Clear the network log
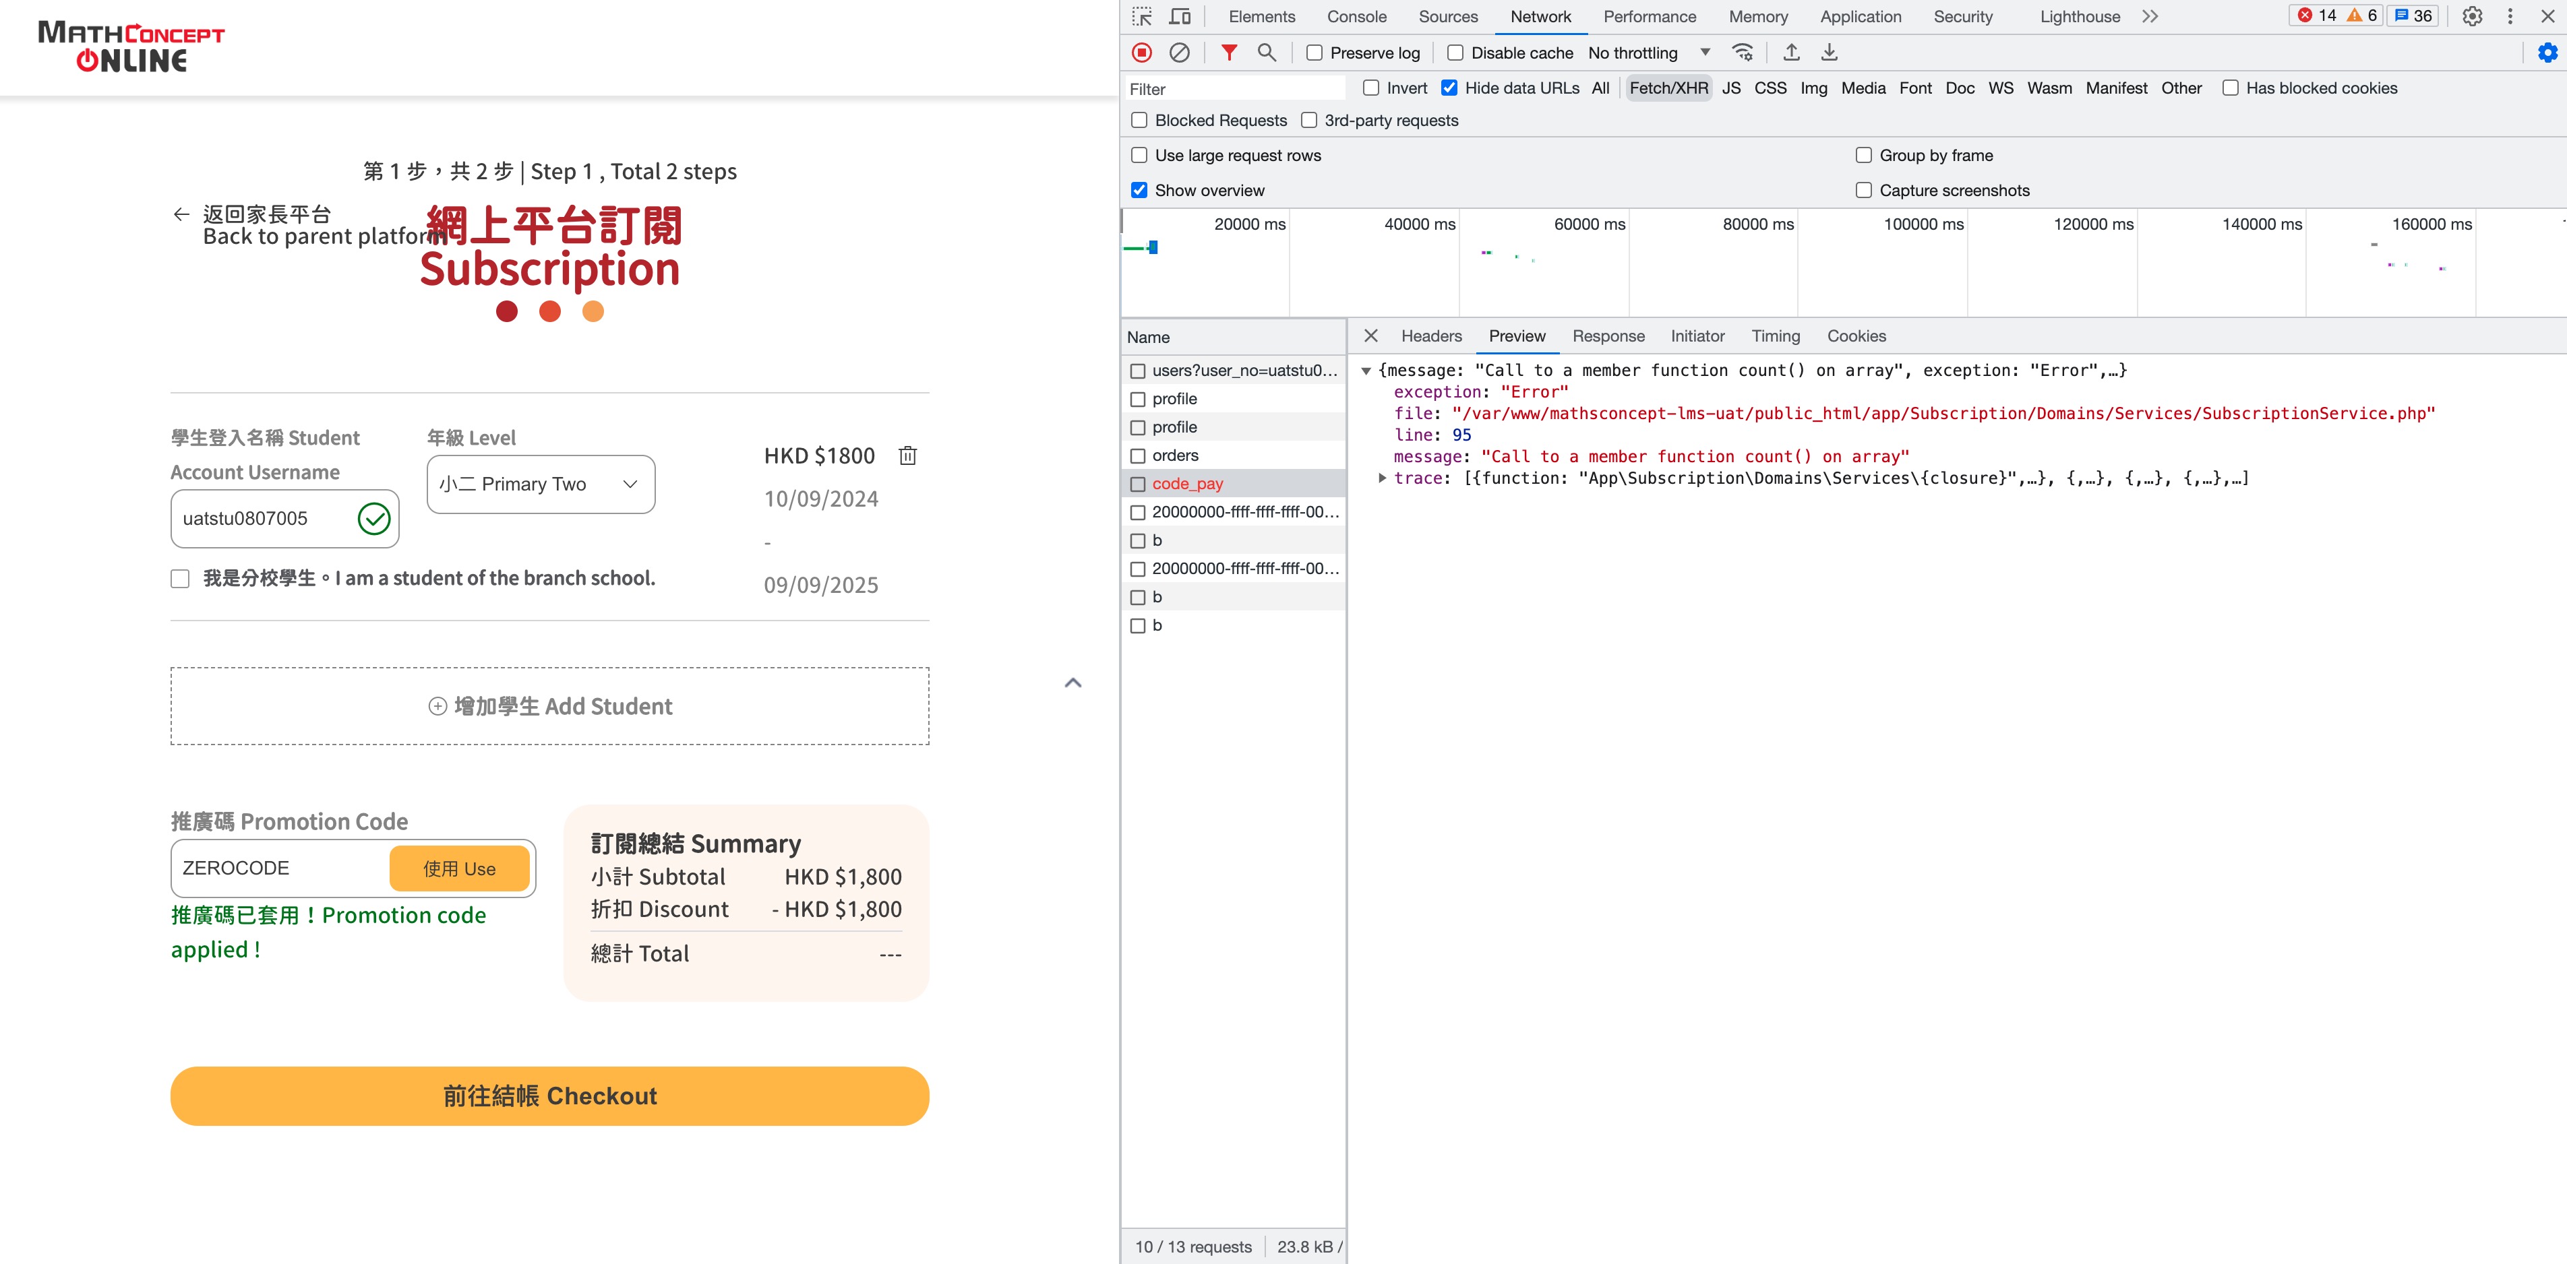The height and width of the screenshot is (1264, 2567). click(1179, 53)
